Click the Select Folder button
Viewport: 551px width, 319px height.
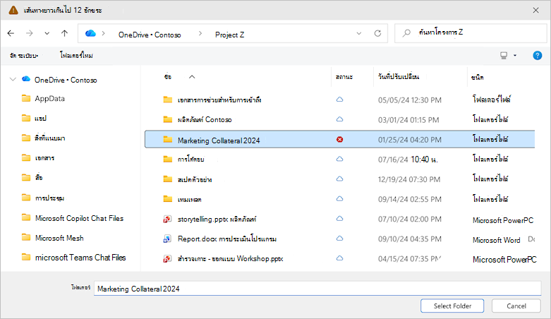click(452, 306)
